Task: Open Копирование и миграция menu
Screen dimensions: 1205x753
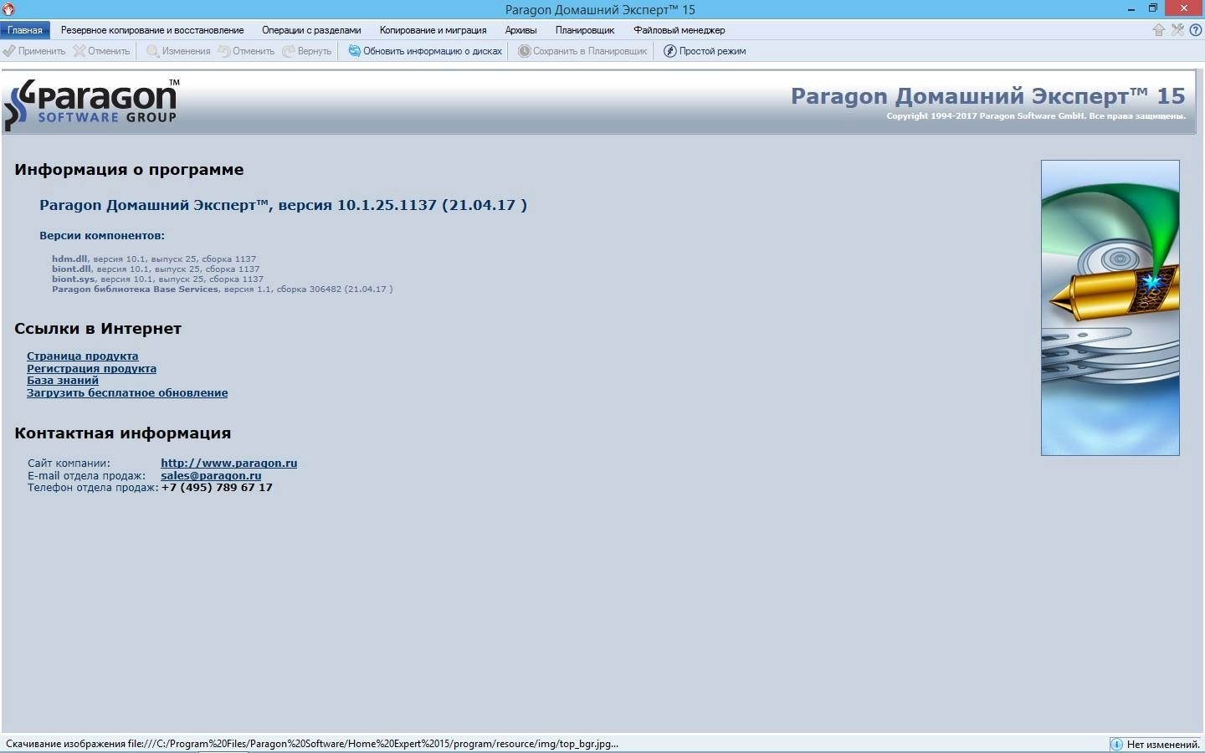Action: (433, 30)
